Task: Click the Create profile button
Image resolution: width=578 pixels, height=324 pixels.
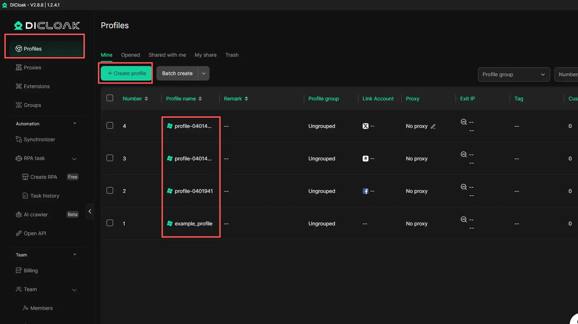Action: [126, 73]
